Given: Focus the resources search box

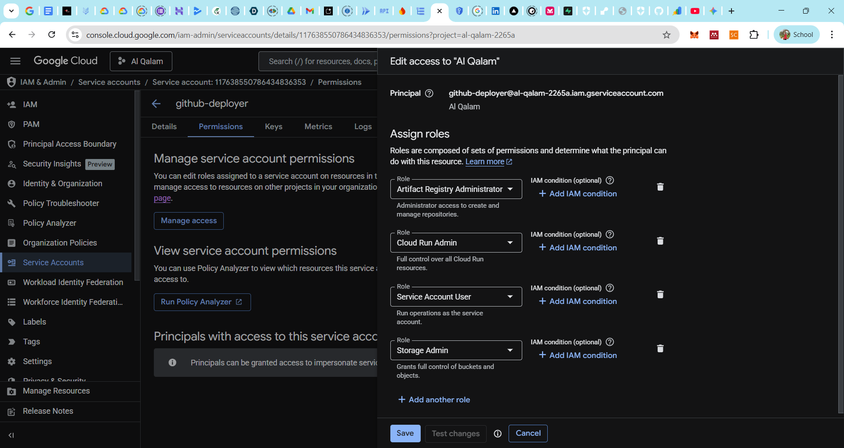Looking at the screenshot, I should pyautogui.click(x=318, y=61).
